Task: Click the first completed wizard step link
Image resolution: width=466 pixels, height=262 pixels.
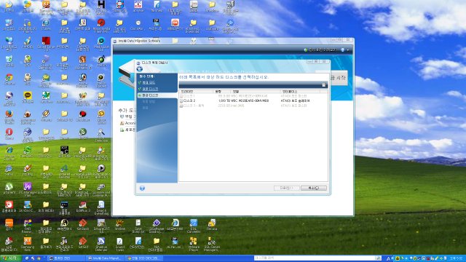Action: pos(149,82)
